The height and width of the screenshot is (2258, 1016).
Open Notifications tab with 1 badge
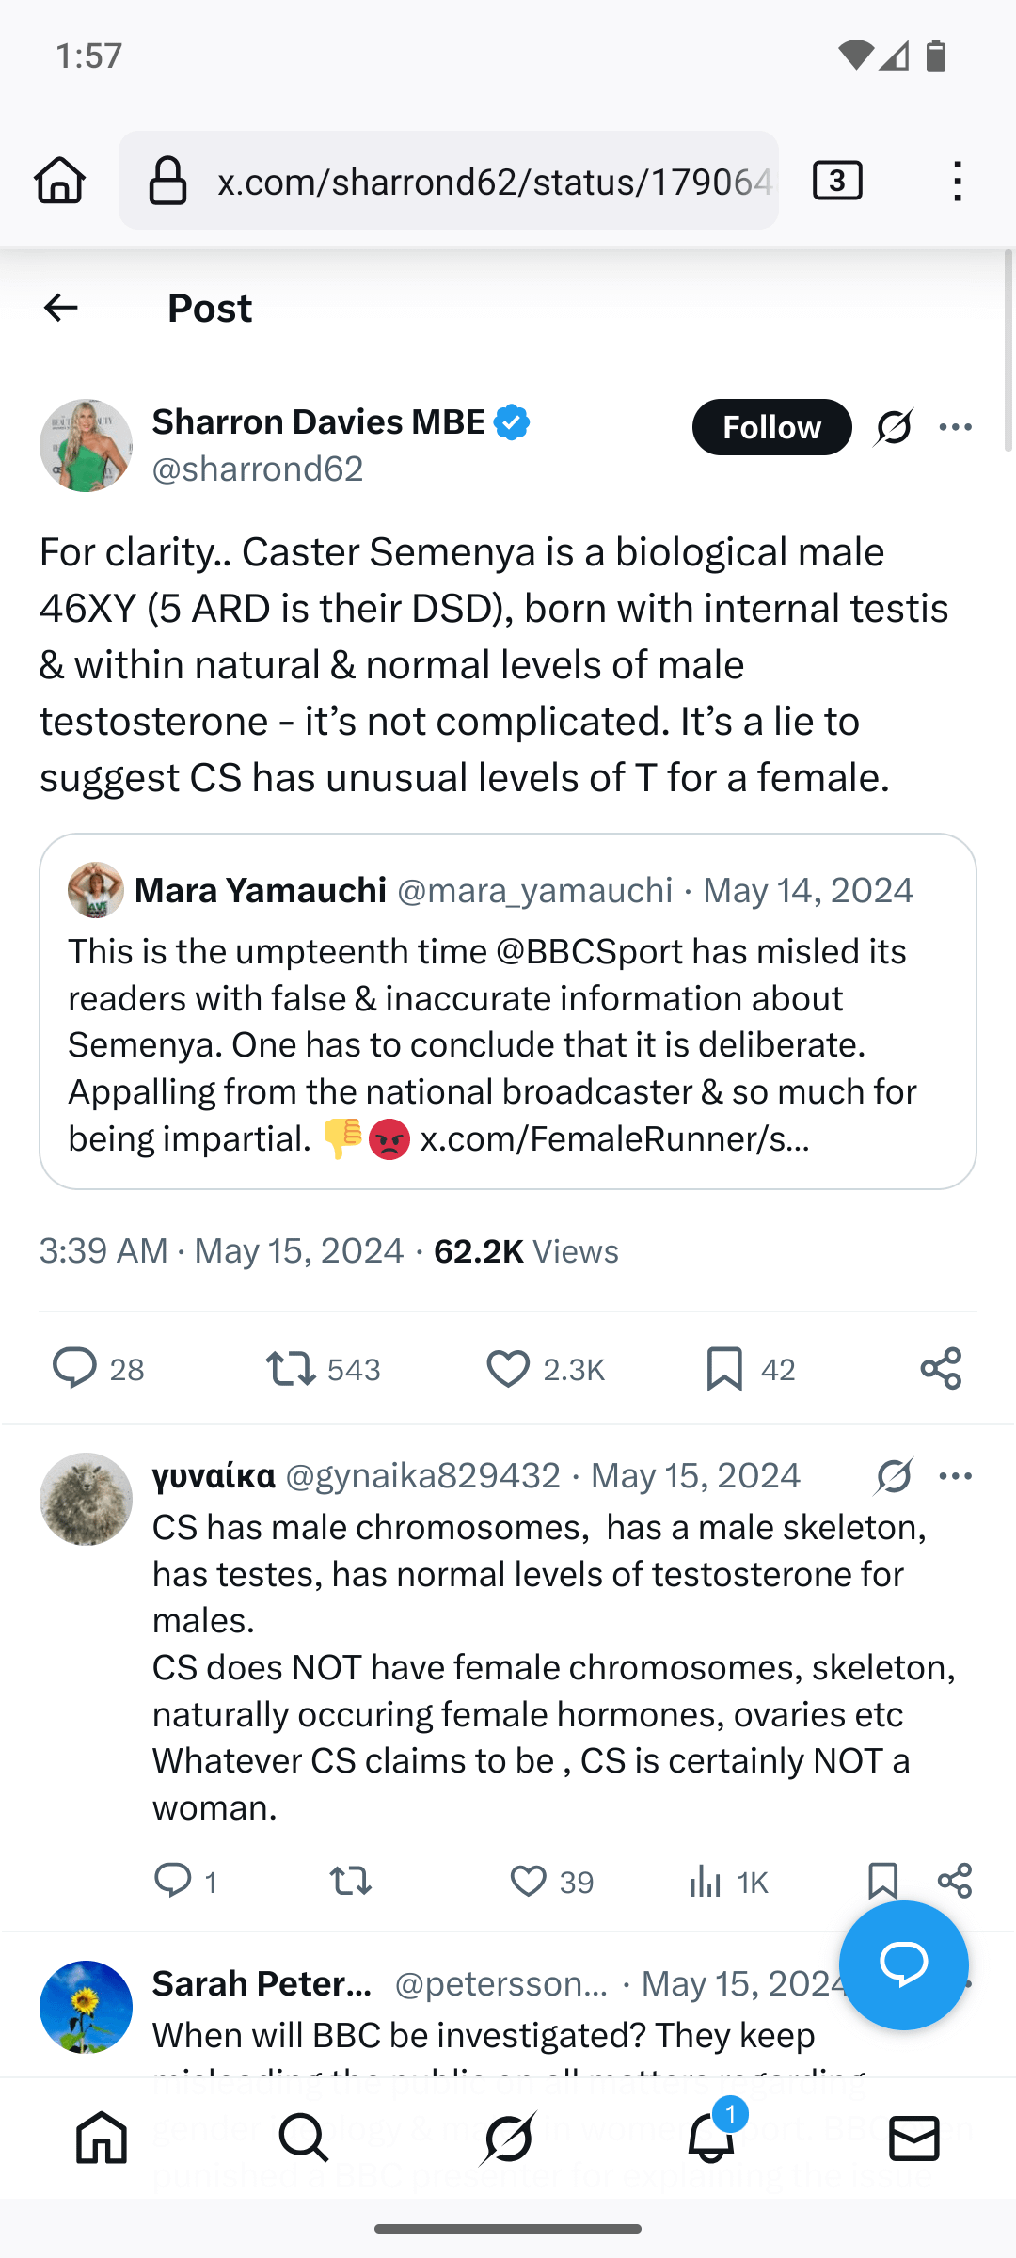711,2138
